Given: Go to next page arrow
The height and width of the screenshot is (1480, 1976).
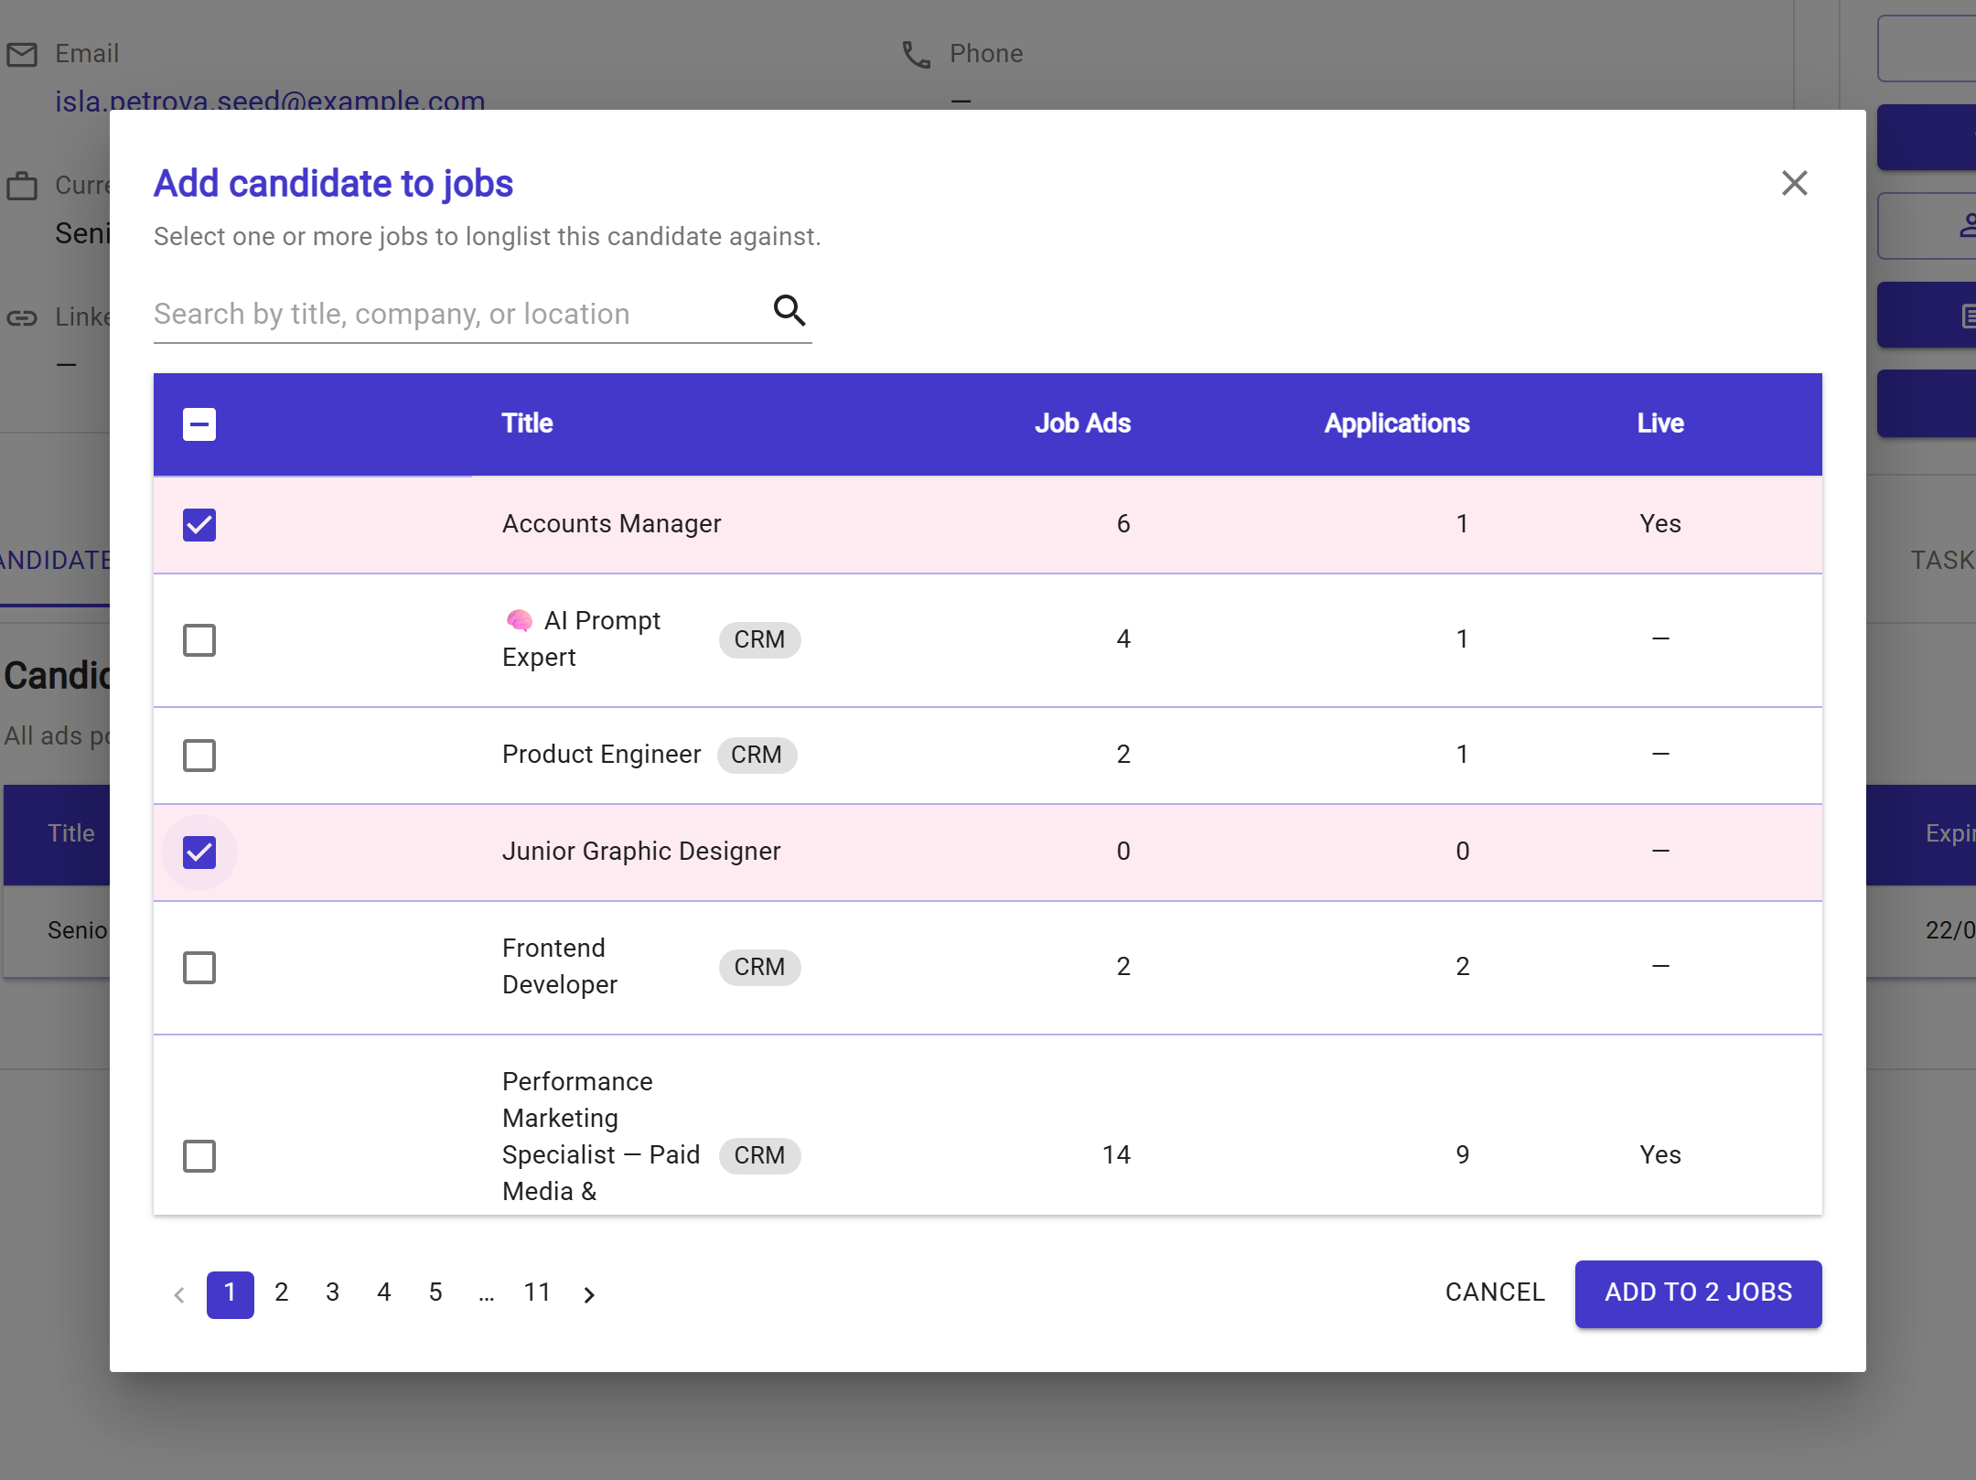Looking at the screenshot, I should (589, 1294).
